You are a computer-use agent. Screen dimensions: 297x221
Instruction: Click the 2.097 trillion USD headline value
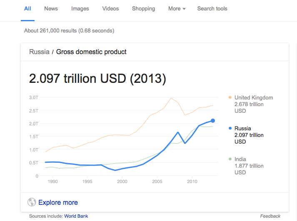[97, 78]
